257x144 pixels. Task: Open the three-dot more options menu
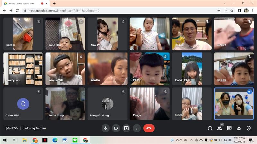pos(137,128)
